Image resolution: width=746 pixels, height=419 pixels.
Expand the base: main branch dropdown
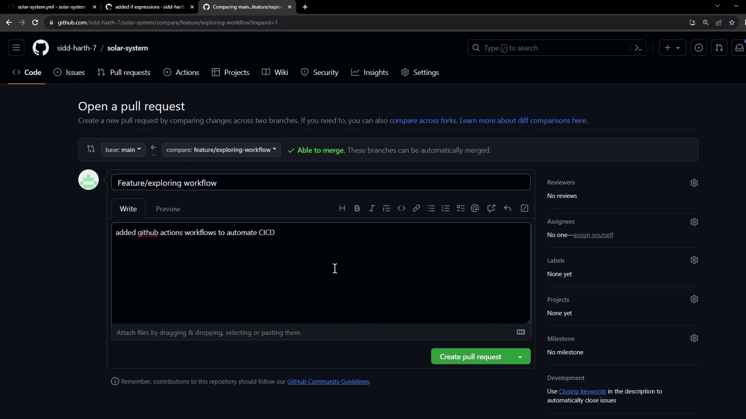(123, 150)
